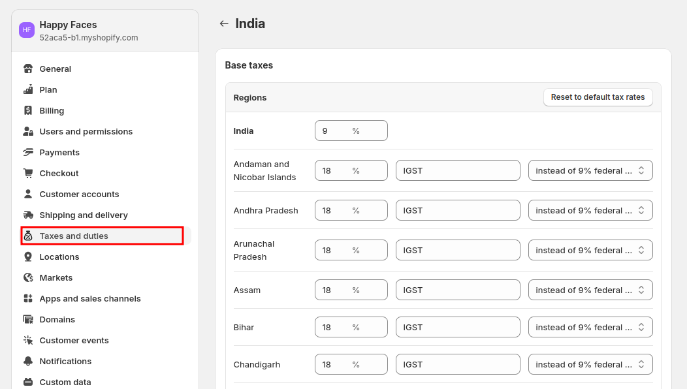Click the Apps and sales channels icon
Viewport: 687px width, 389px height.
(28, 299)
